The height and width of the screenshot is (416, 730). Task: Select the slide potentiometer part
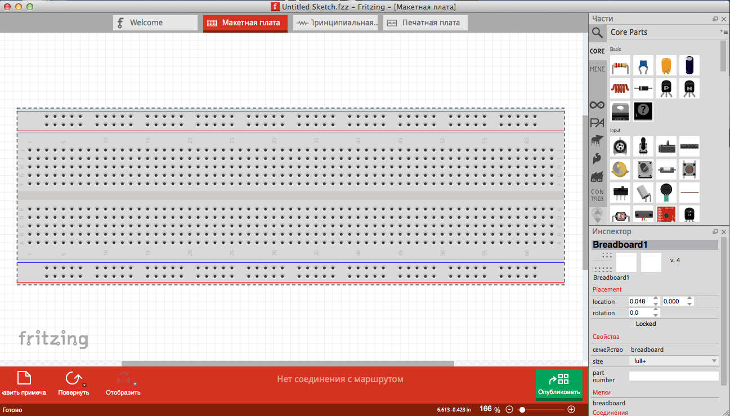pyautogui.click(x=666, y=146)
